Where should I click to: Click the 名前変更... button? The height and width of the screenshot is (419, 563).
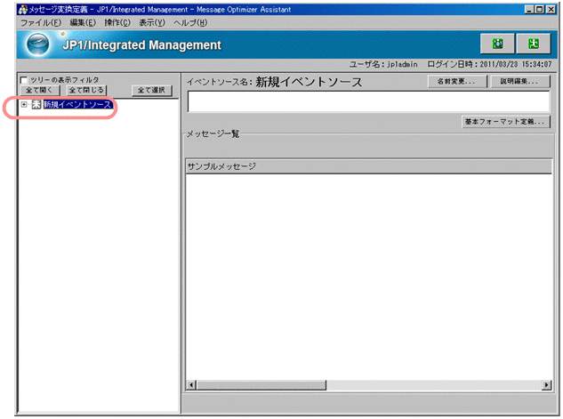click(x=456, y=82)
